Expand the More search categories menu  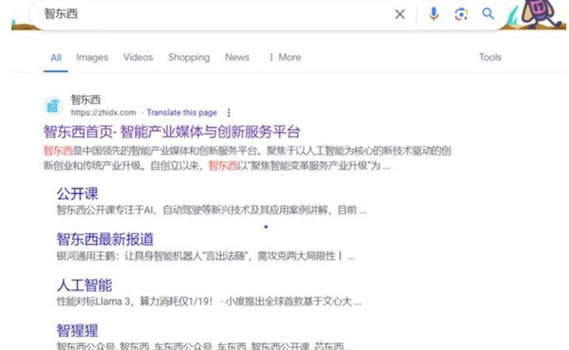tap(285, 57)
